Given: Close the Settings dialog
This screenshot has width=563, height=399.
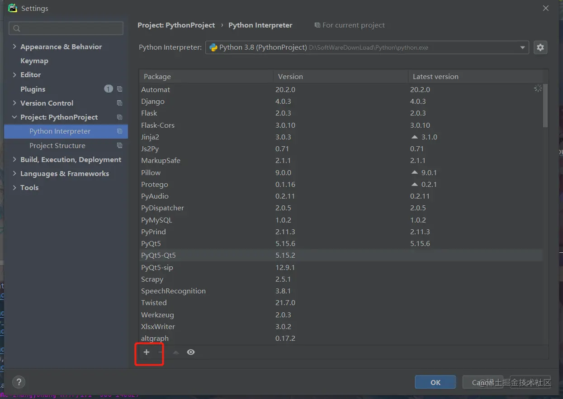Looking at the screenshot, I should (546, 8).
